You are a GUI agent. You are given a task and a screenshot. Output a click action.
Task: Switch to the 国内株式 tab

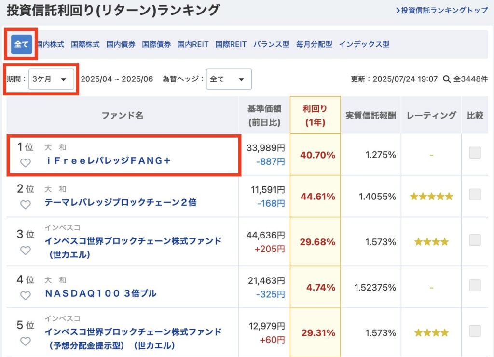[x=50, y=44]
